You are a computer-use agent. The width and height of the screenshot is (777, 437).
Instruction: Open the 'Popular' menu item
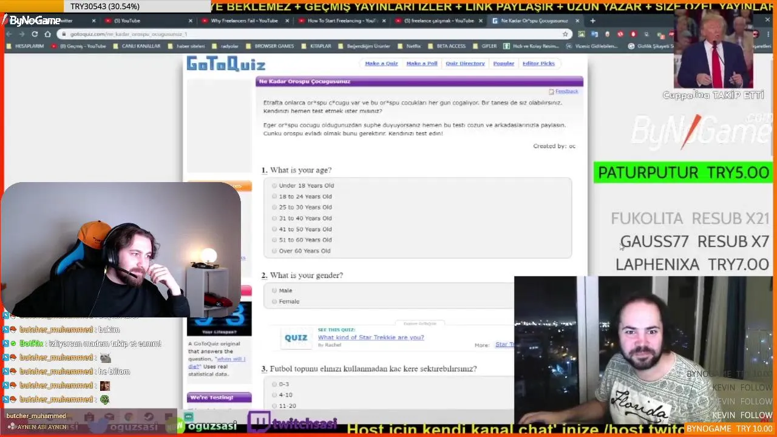[x=503, y=63]
